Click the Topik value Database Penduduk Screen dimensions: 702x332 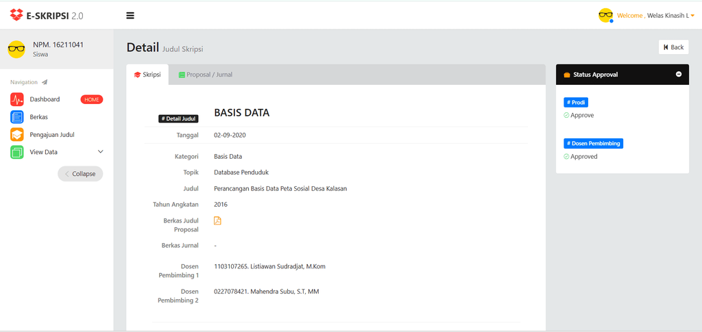pyautogui.click(x=241, y=173)
